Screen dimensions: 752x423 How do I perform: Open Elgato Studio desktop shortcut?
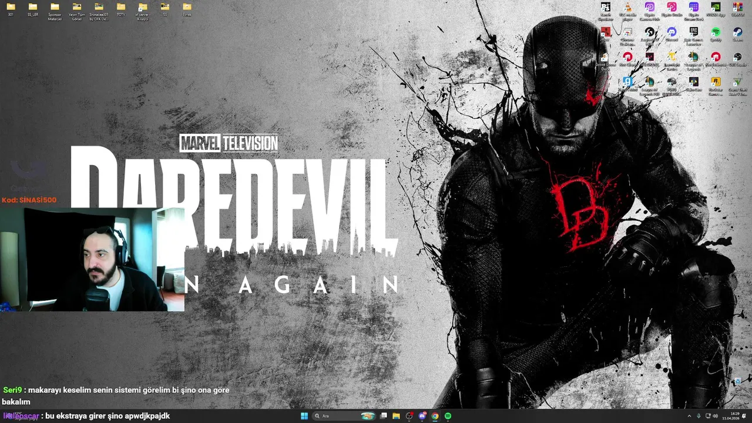coord(672,9)
